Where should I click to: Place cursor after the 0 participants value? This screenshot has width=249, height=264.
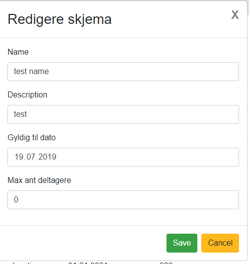click(18, 200)
